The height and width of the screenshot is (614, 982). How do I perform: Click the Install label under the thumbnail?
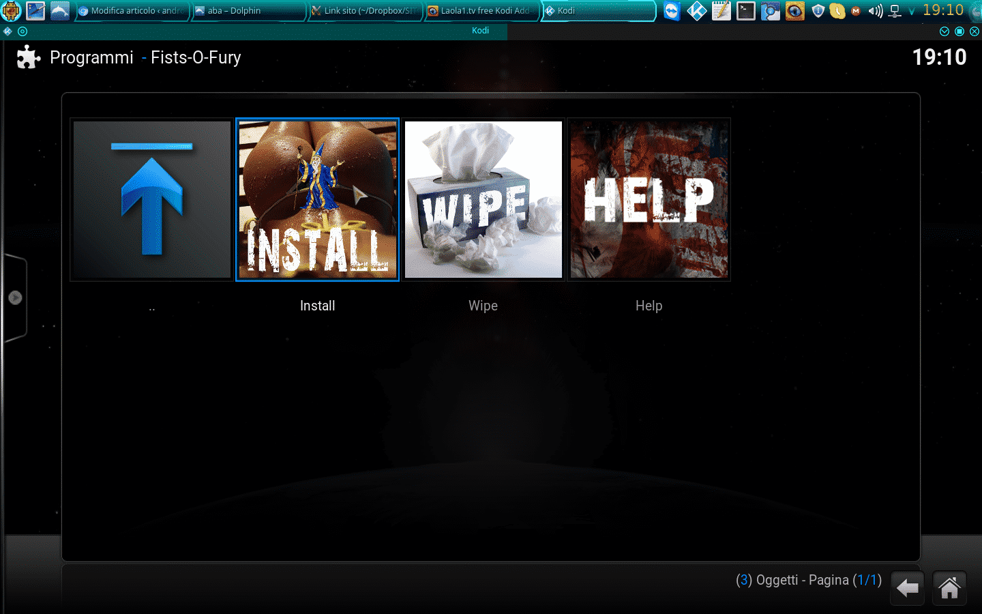(318, 306)
